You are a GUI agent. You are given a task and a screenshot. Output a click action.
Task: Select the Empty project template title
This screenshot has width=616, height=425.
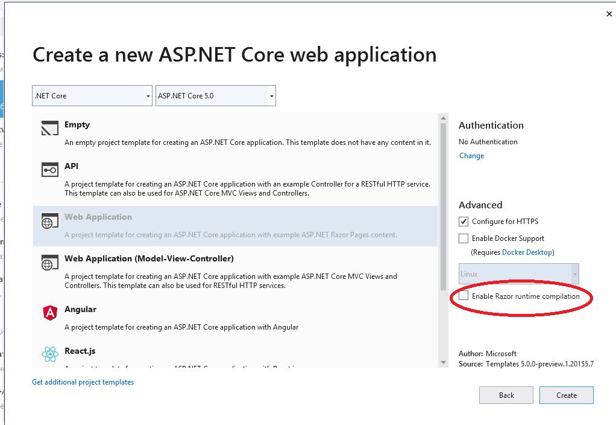(x=77, y=125)
